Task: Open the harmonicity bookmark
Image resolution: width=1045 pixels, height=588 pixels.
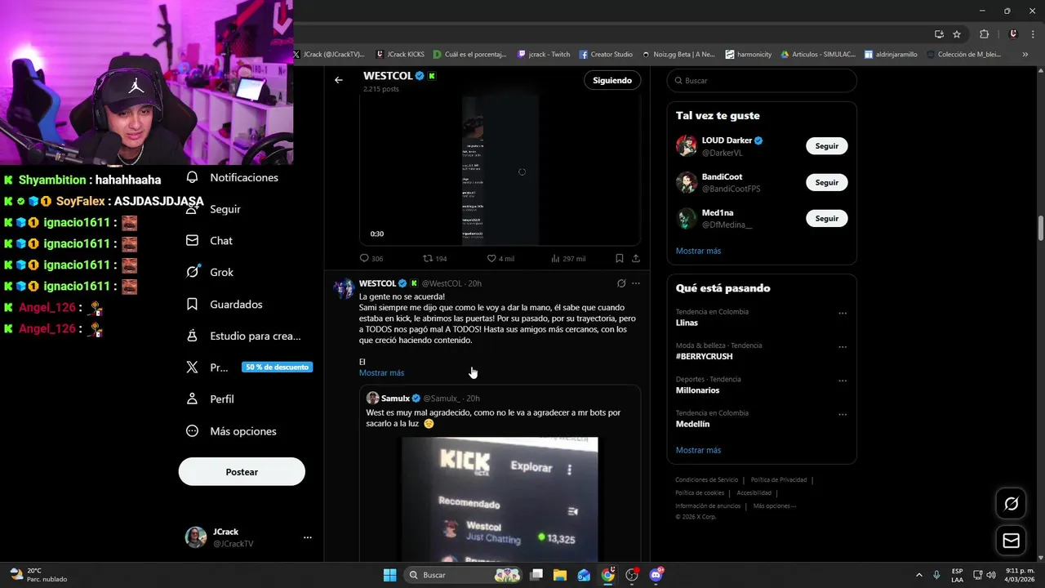Action: click(748, 54)
